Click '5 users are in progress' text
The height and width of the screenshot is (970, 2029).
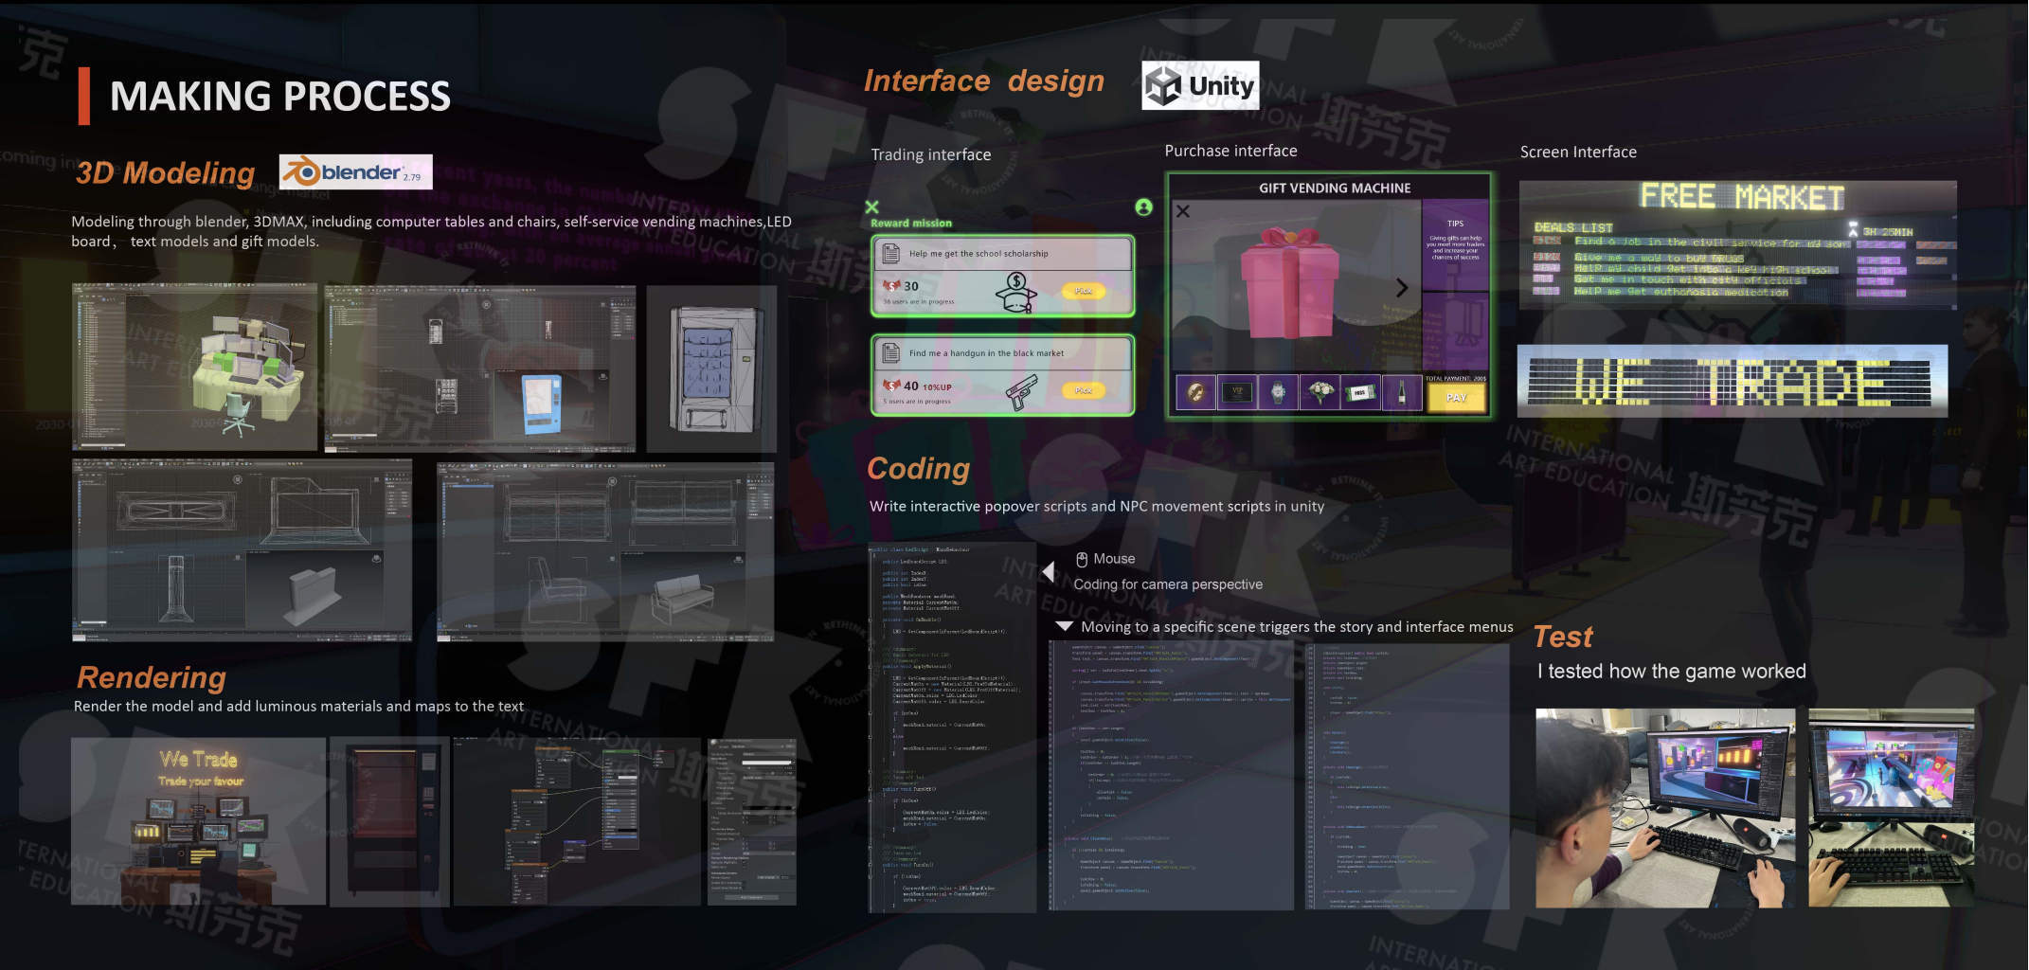(x=917, y=402)
